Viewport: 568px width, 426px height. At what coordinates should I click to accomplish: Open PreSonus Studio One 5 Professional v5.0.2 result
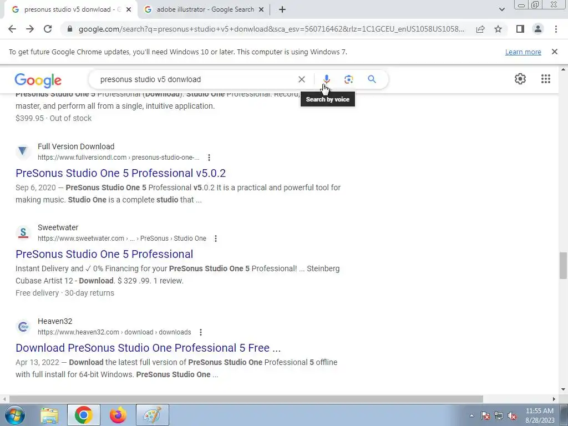[120, 173]
